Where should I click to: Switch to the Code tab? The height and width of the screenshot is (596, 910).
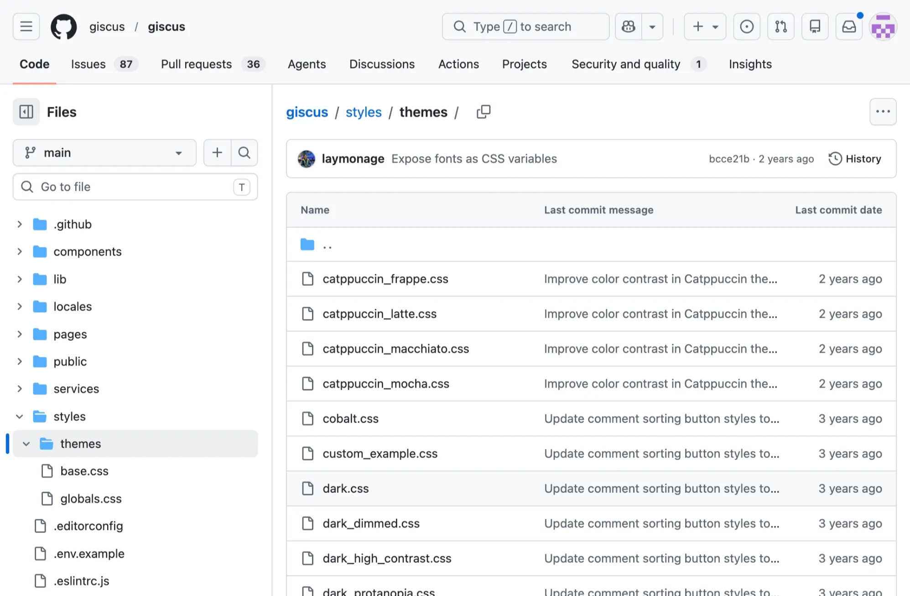point(34,64)
